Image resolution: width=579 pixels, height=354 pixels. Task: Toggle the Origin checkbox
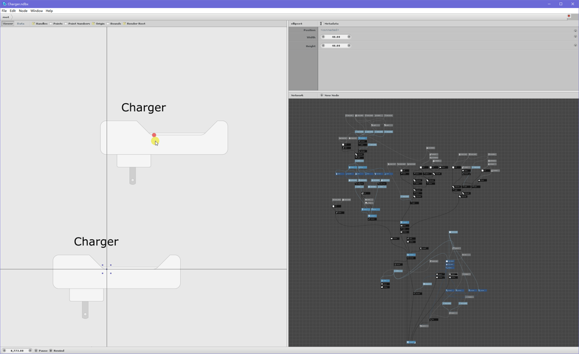pyautogui.click(x=93, y=24)
